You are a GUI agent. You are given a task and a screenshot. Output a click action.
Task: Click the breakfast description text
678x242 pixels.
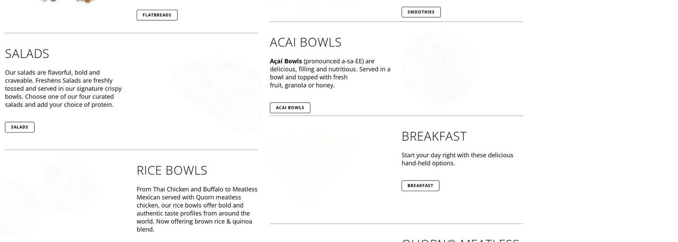click(457, 159)
